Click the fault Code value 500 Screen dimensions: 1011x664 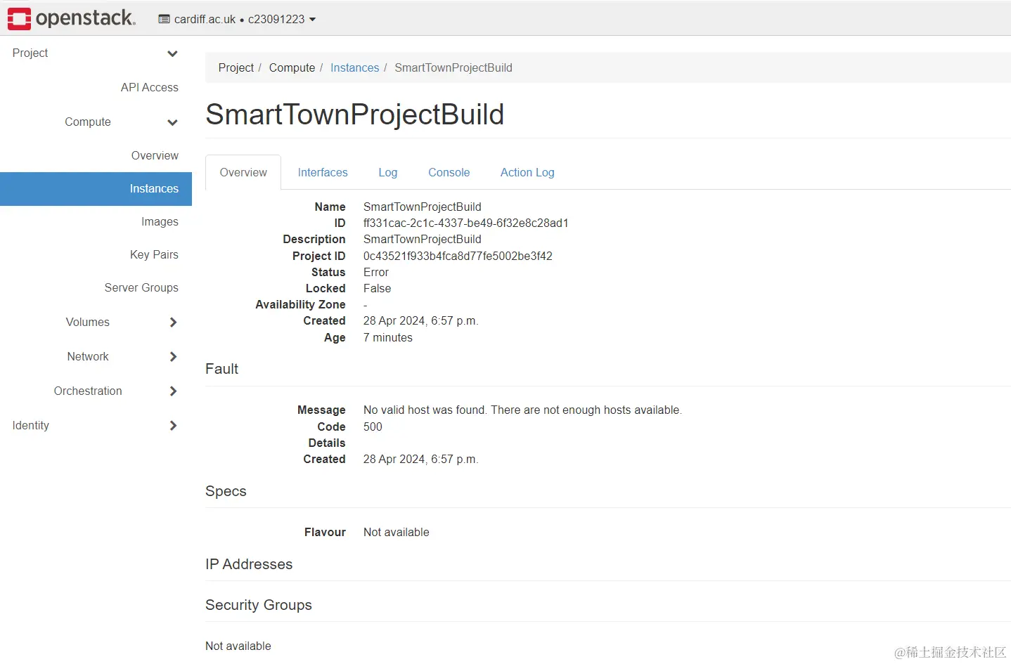(373, 427)
